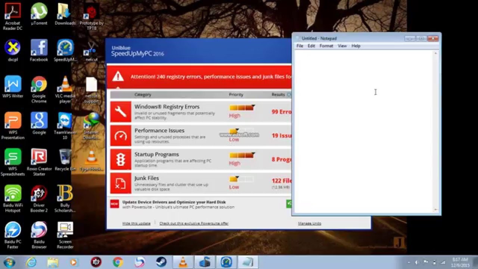This screenshot has width=478, height=269.
Task: Click the Results column header in SpeedUpMyPC
Action: coord(278,95)
